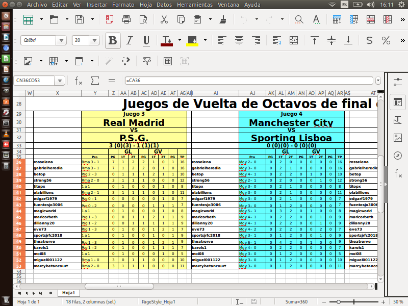Toggle Italic formatting button
This screenshot has height=306, width=408.
pyautogui.click(x=130, y=40)
